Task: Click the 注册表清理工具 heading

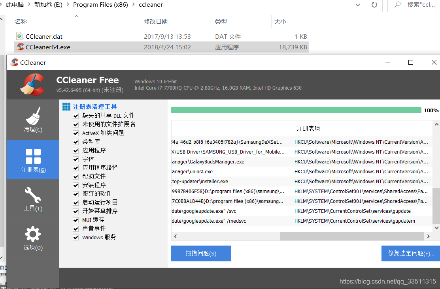Action: click(95, 107)
